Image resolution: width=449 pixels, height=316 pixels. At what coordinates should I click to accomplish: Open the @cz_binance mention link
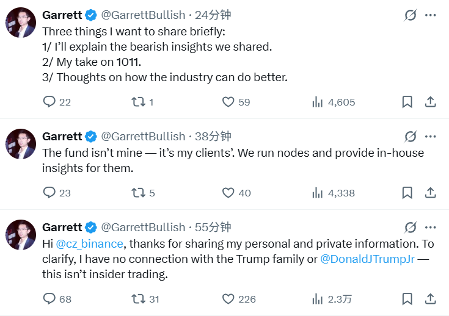click(x=90, y=244)
